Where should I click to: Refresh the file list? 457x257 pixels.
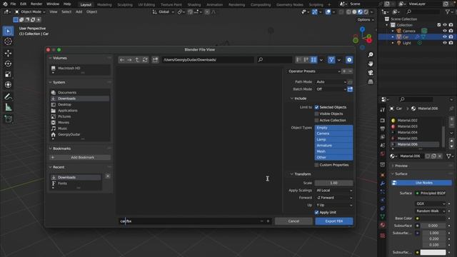point(145,60)
